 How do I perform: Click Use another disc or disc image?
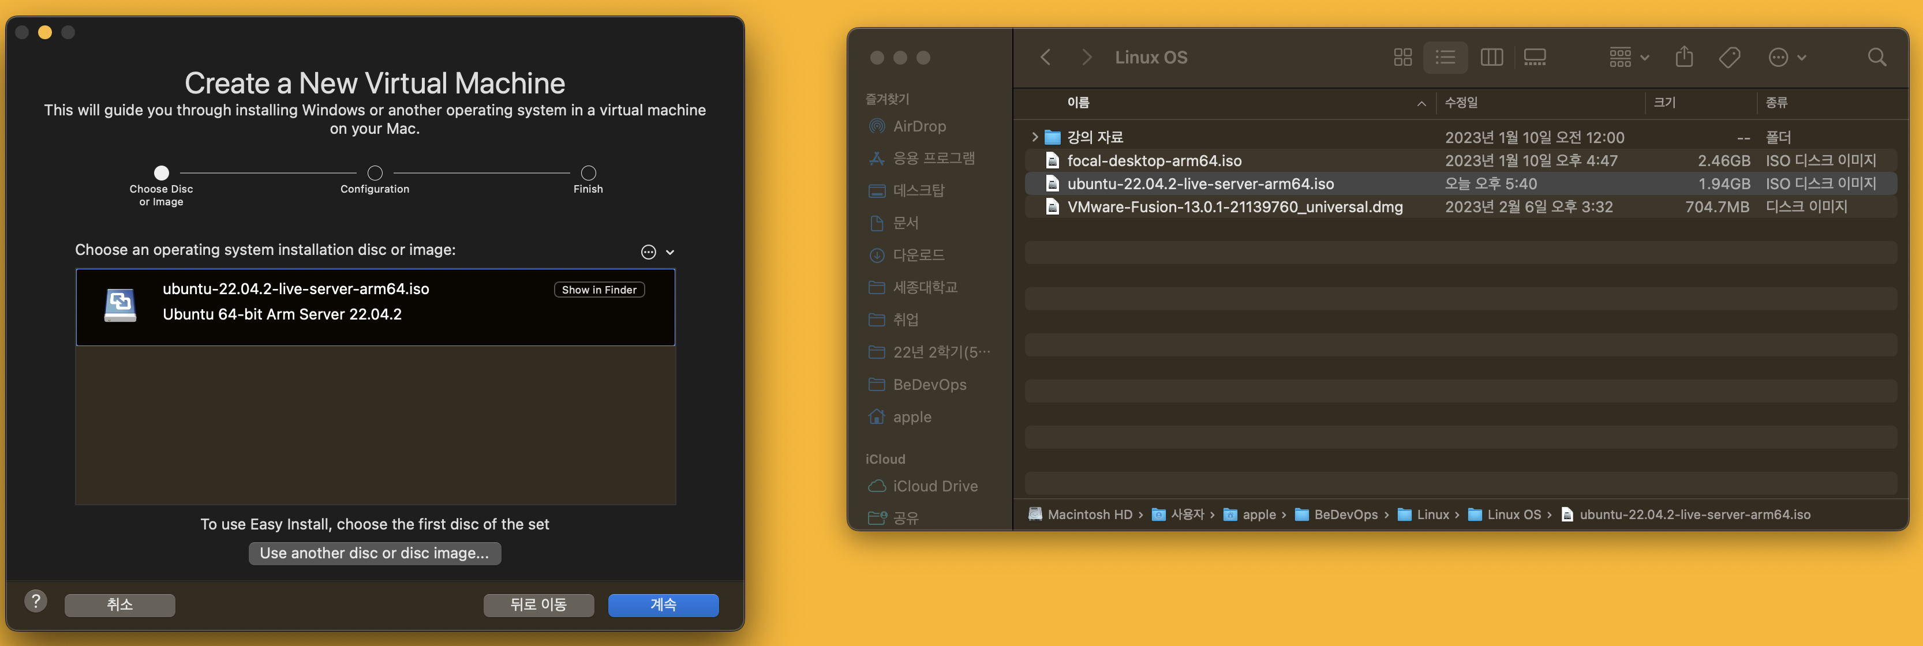(375, 553)
